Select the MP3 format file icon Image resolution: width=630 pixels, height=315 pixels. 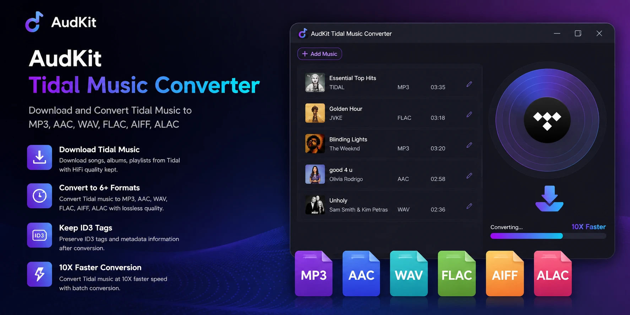tap(314, 273)
